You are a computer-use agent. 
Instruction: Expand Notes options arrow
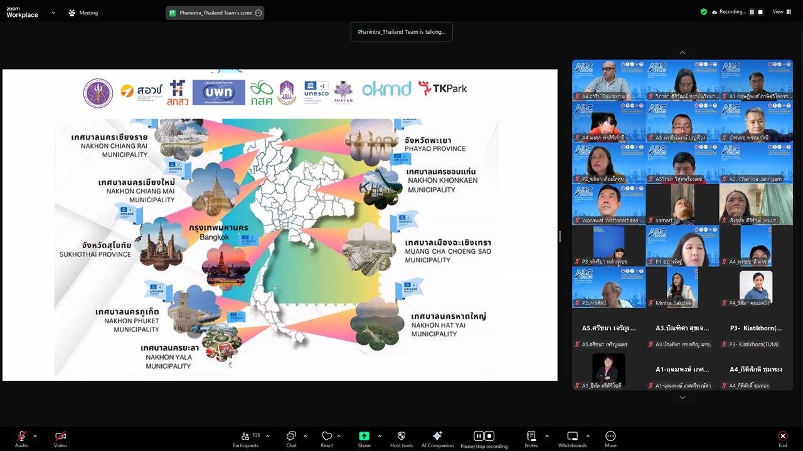click(x=546, y=436)
